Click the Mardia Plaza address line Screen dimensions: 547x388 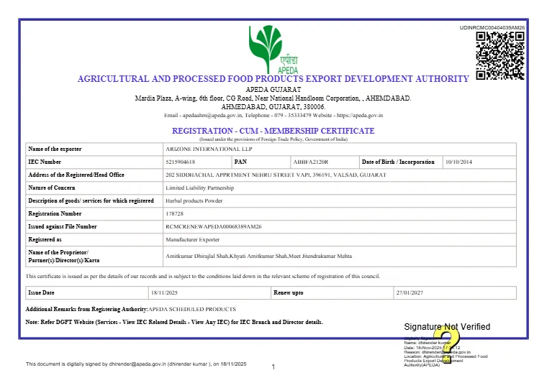(x=273, y=98)
